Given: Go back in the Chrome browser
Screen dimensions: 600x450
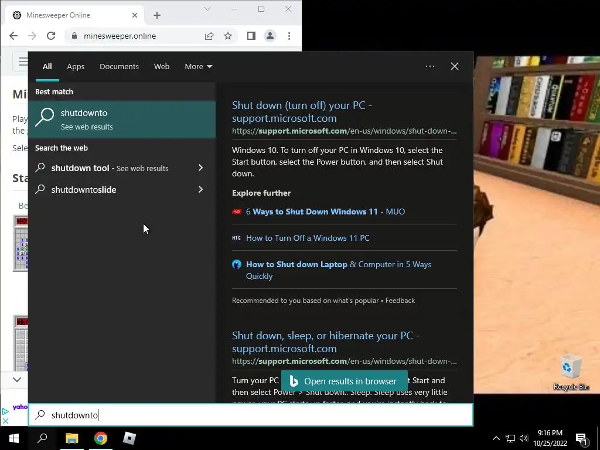Looking at the screenshot, I should point(13,36).
